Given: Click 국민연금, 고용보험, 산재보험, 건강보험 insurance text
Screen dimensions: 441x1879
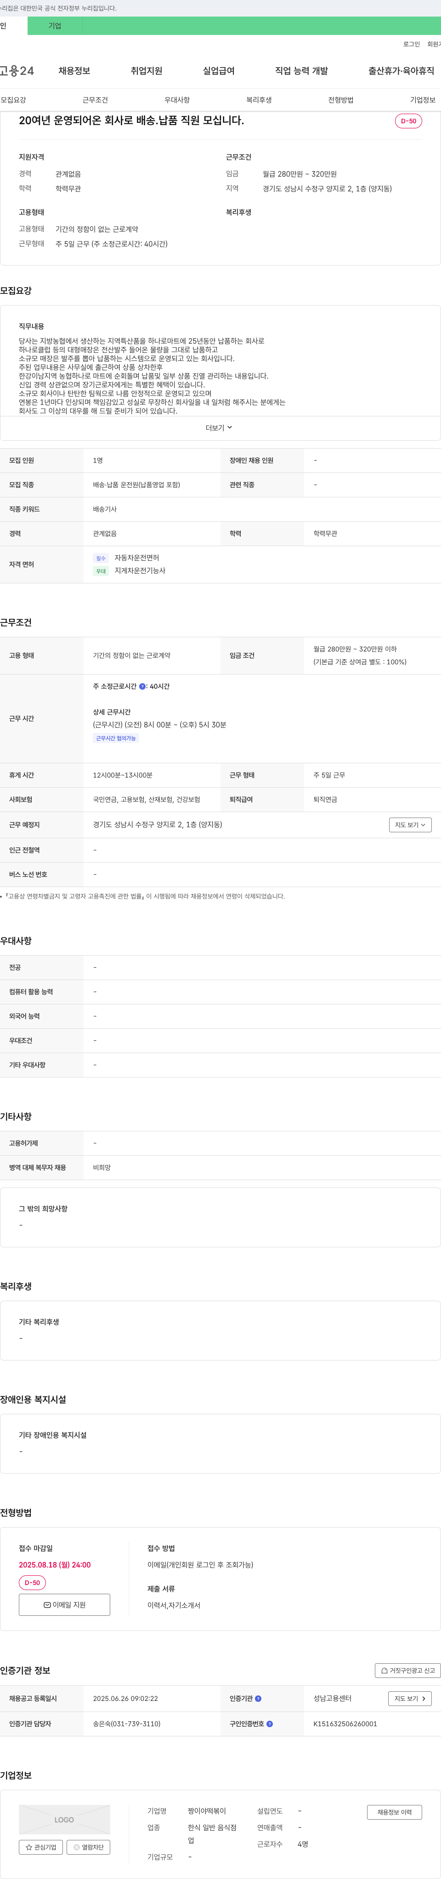Looking at the screenshot, I should [146, 800].
